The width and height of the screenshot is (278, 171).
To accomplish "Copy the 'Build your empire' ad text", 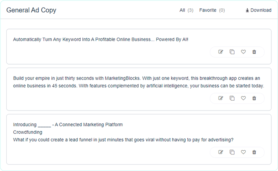I will click(232, 98).
